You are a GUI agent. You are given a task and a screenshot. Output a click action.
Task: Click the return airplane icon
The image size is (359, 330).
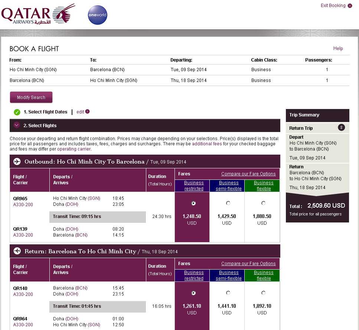[17, 251]
